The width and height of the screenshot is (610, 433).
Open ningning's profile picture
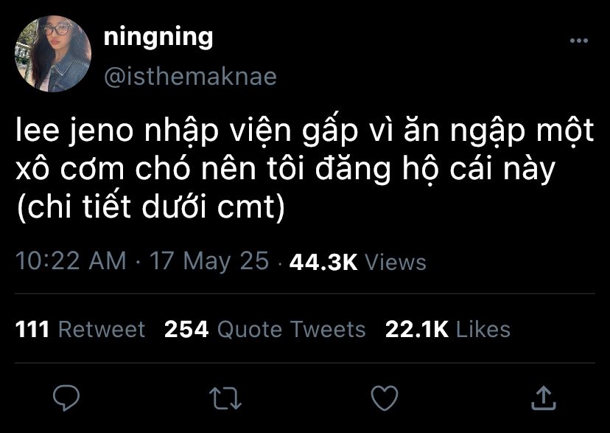54,54
